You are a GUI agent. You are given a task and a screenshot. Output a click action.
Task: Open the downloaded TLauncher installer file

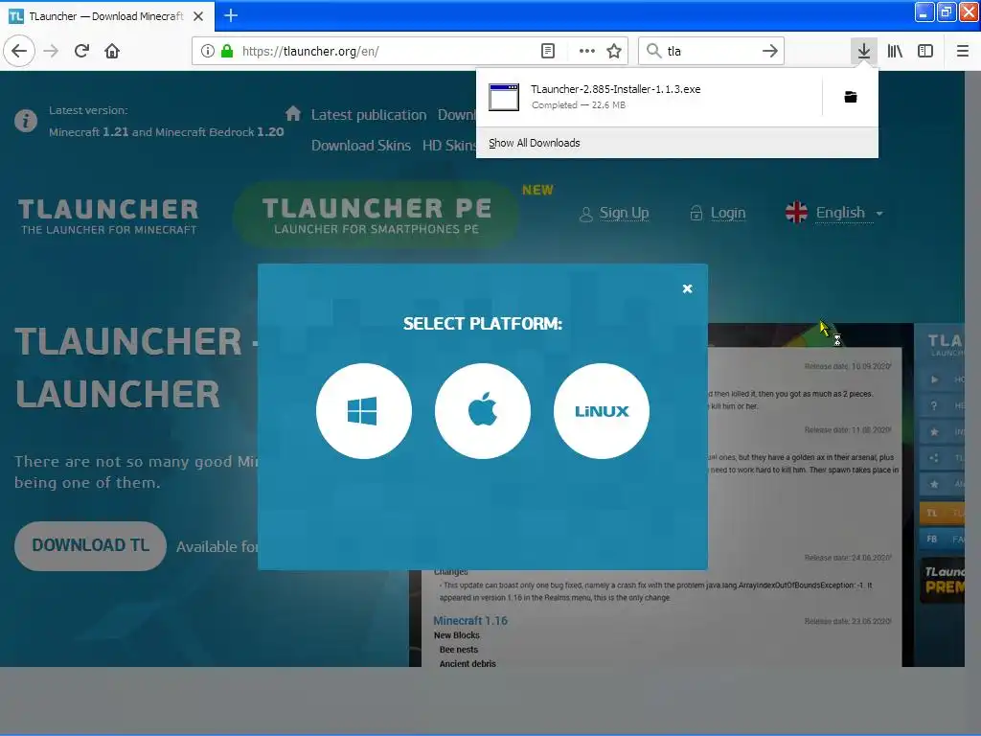pyautogui.click(x=648, y=97)
